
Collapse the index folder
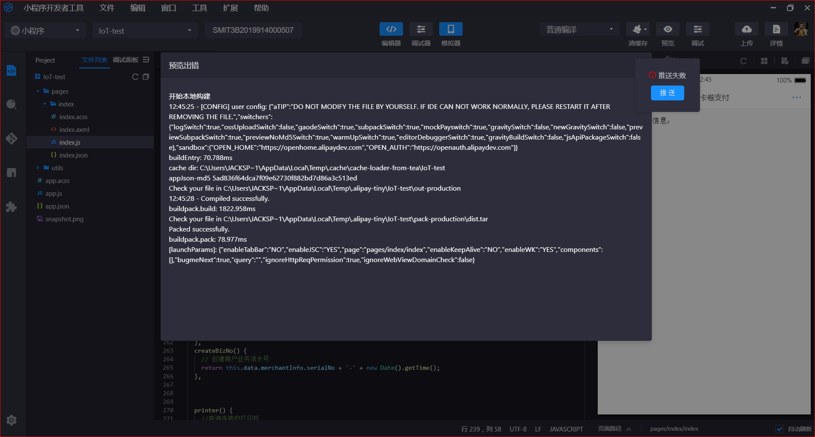pyautogui.click(x=45, y=104)
